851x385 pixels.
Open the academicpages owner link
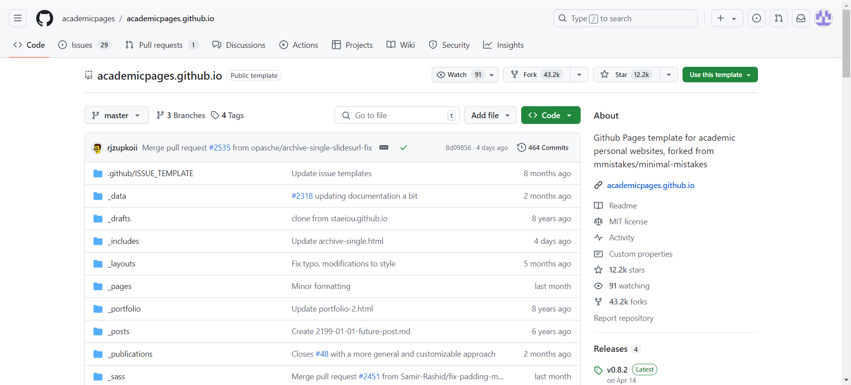(88, 18)
